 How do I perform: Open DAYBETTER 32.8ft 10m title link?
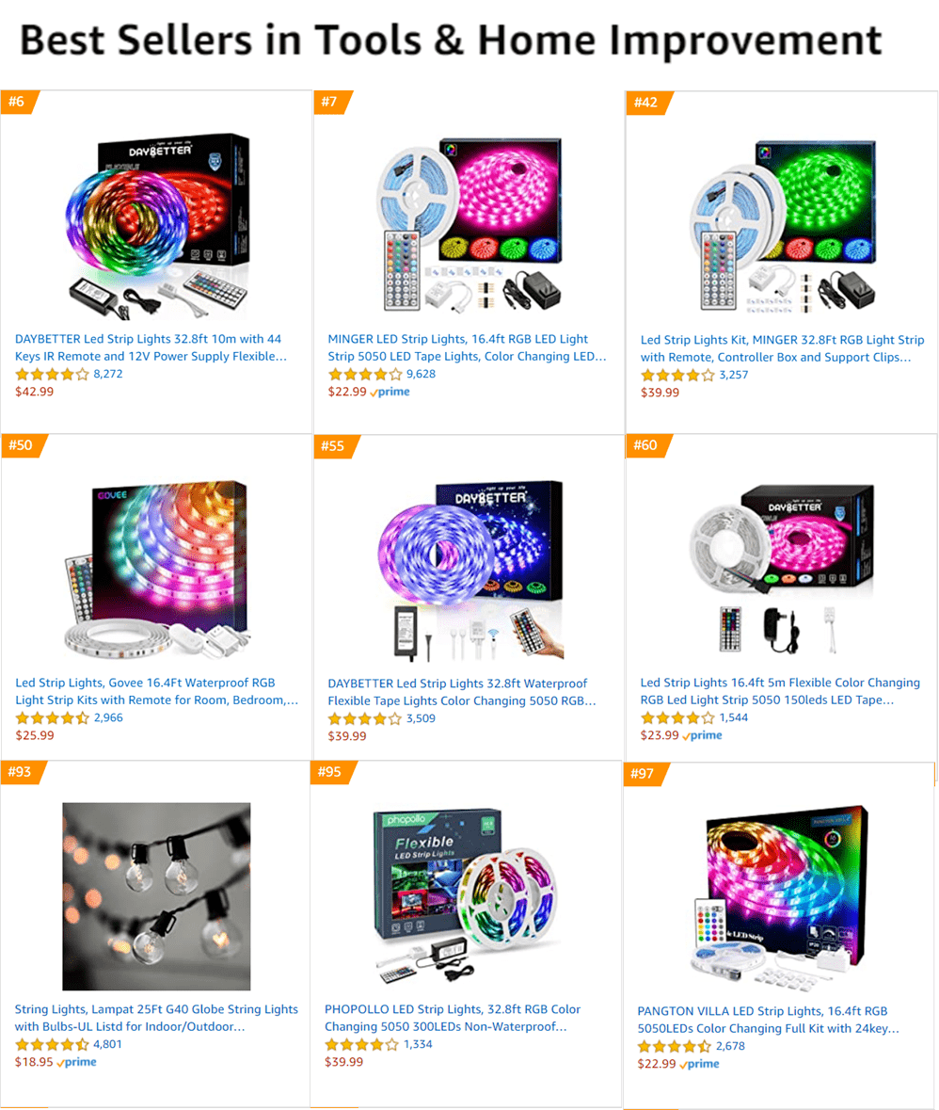click(151, 347)
